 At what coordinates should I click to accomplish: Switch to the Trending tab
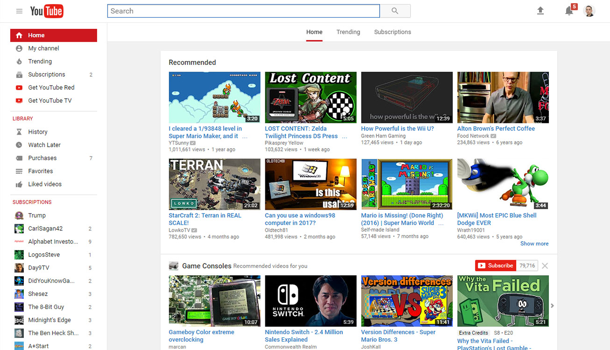(348, 32)
